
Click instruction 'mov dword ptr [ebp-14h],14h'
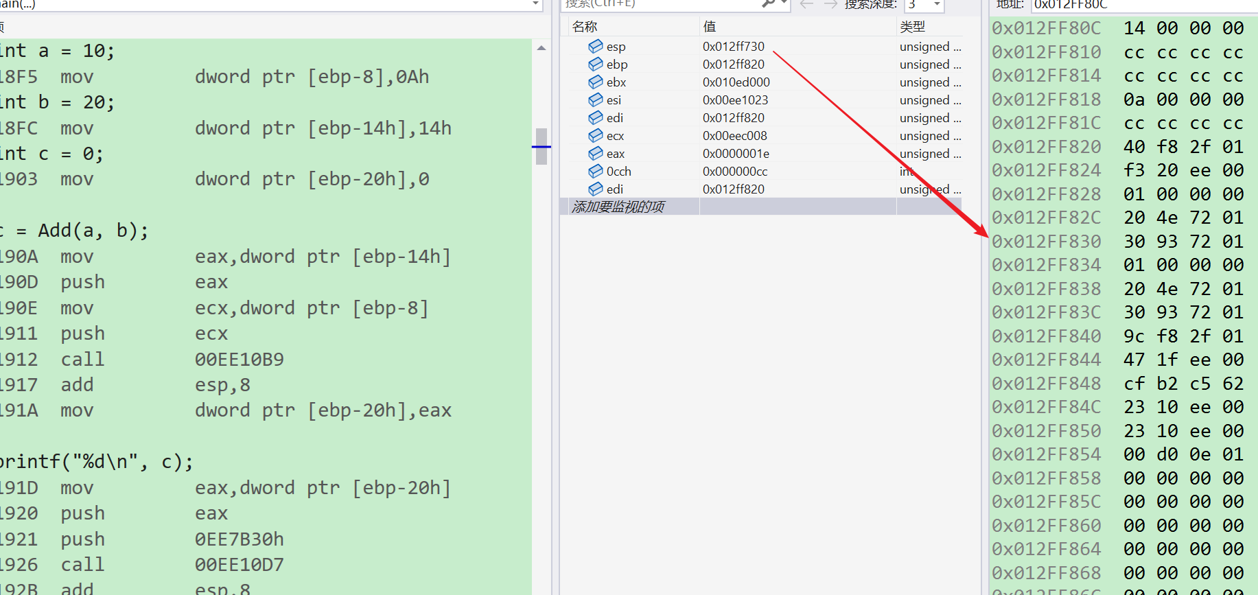tap(256, 128)
